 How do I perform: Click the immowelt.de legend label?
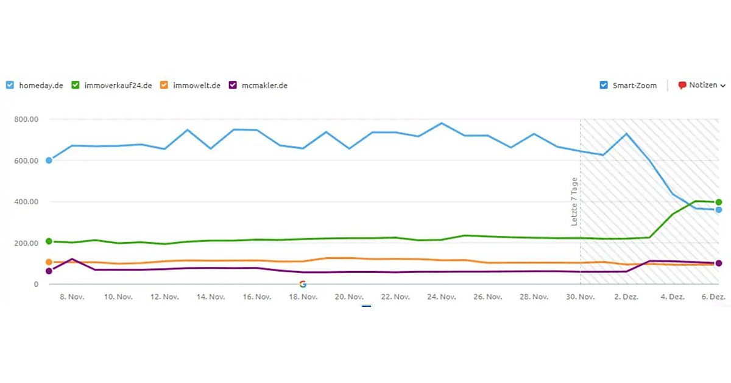[196, 86]
